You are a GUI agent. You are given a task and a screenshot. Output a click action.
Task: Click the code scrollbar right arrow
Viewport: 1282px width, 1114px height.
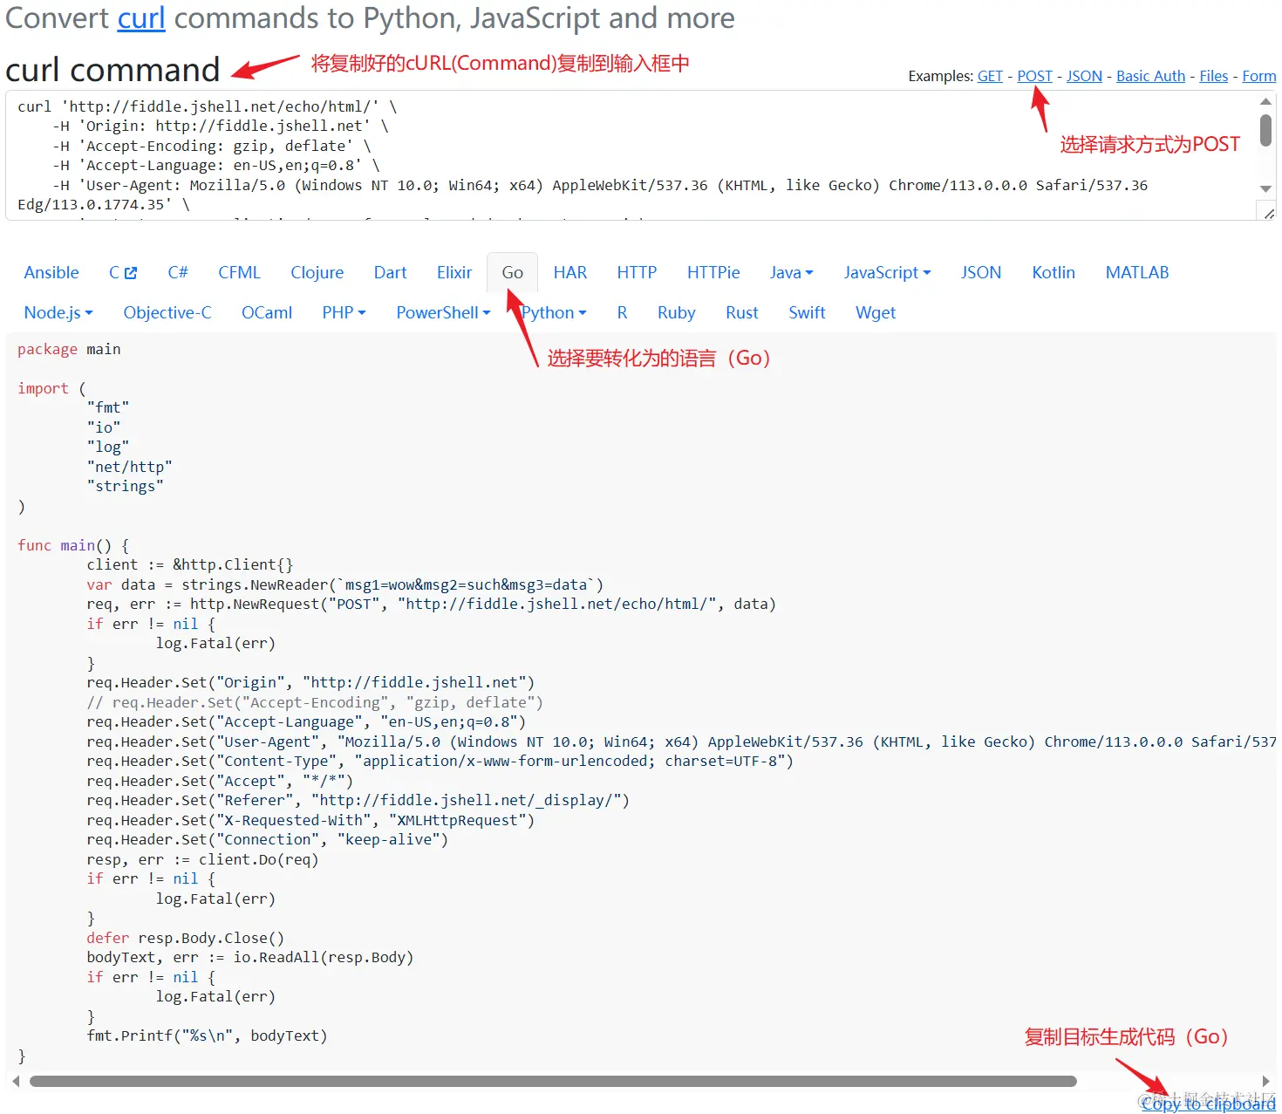point(1265,1081)
